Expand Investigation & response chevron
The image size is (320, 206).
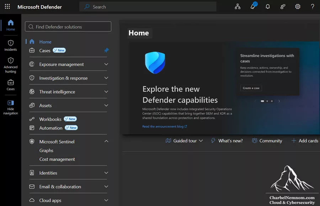click(106, 78)
